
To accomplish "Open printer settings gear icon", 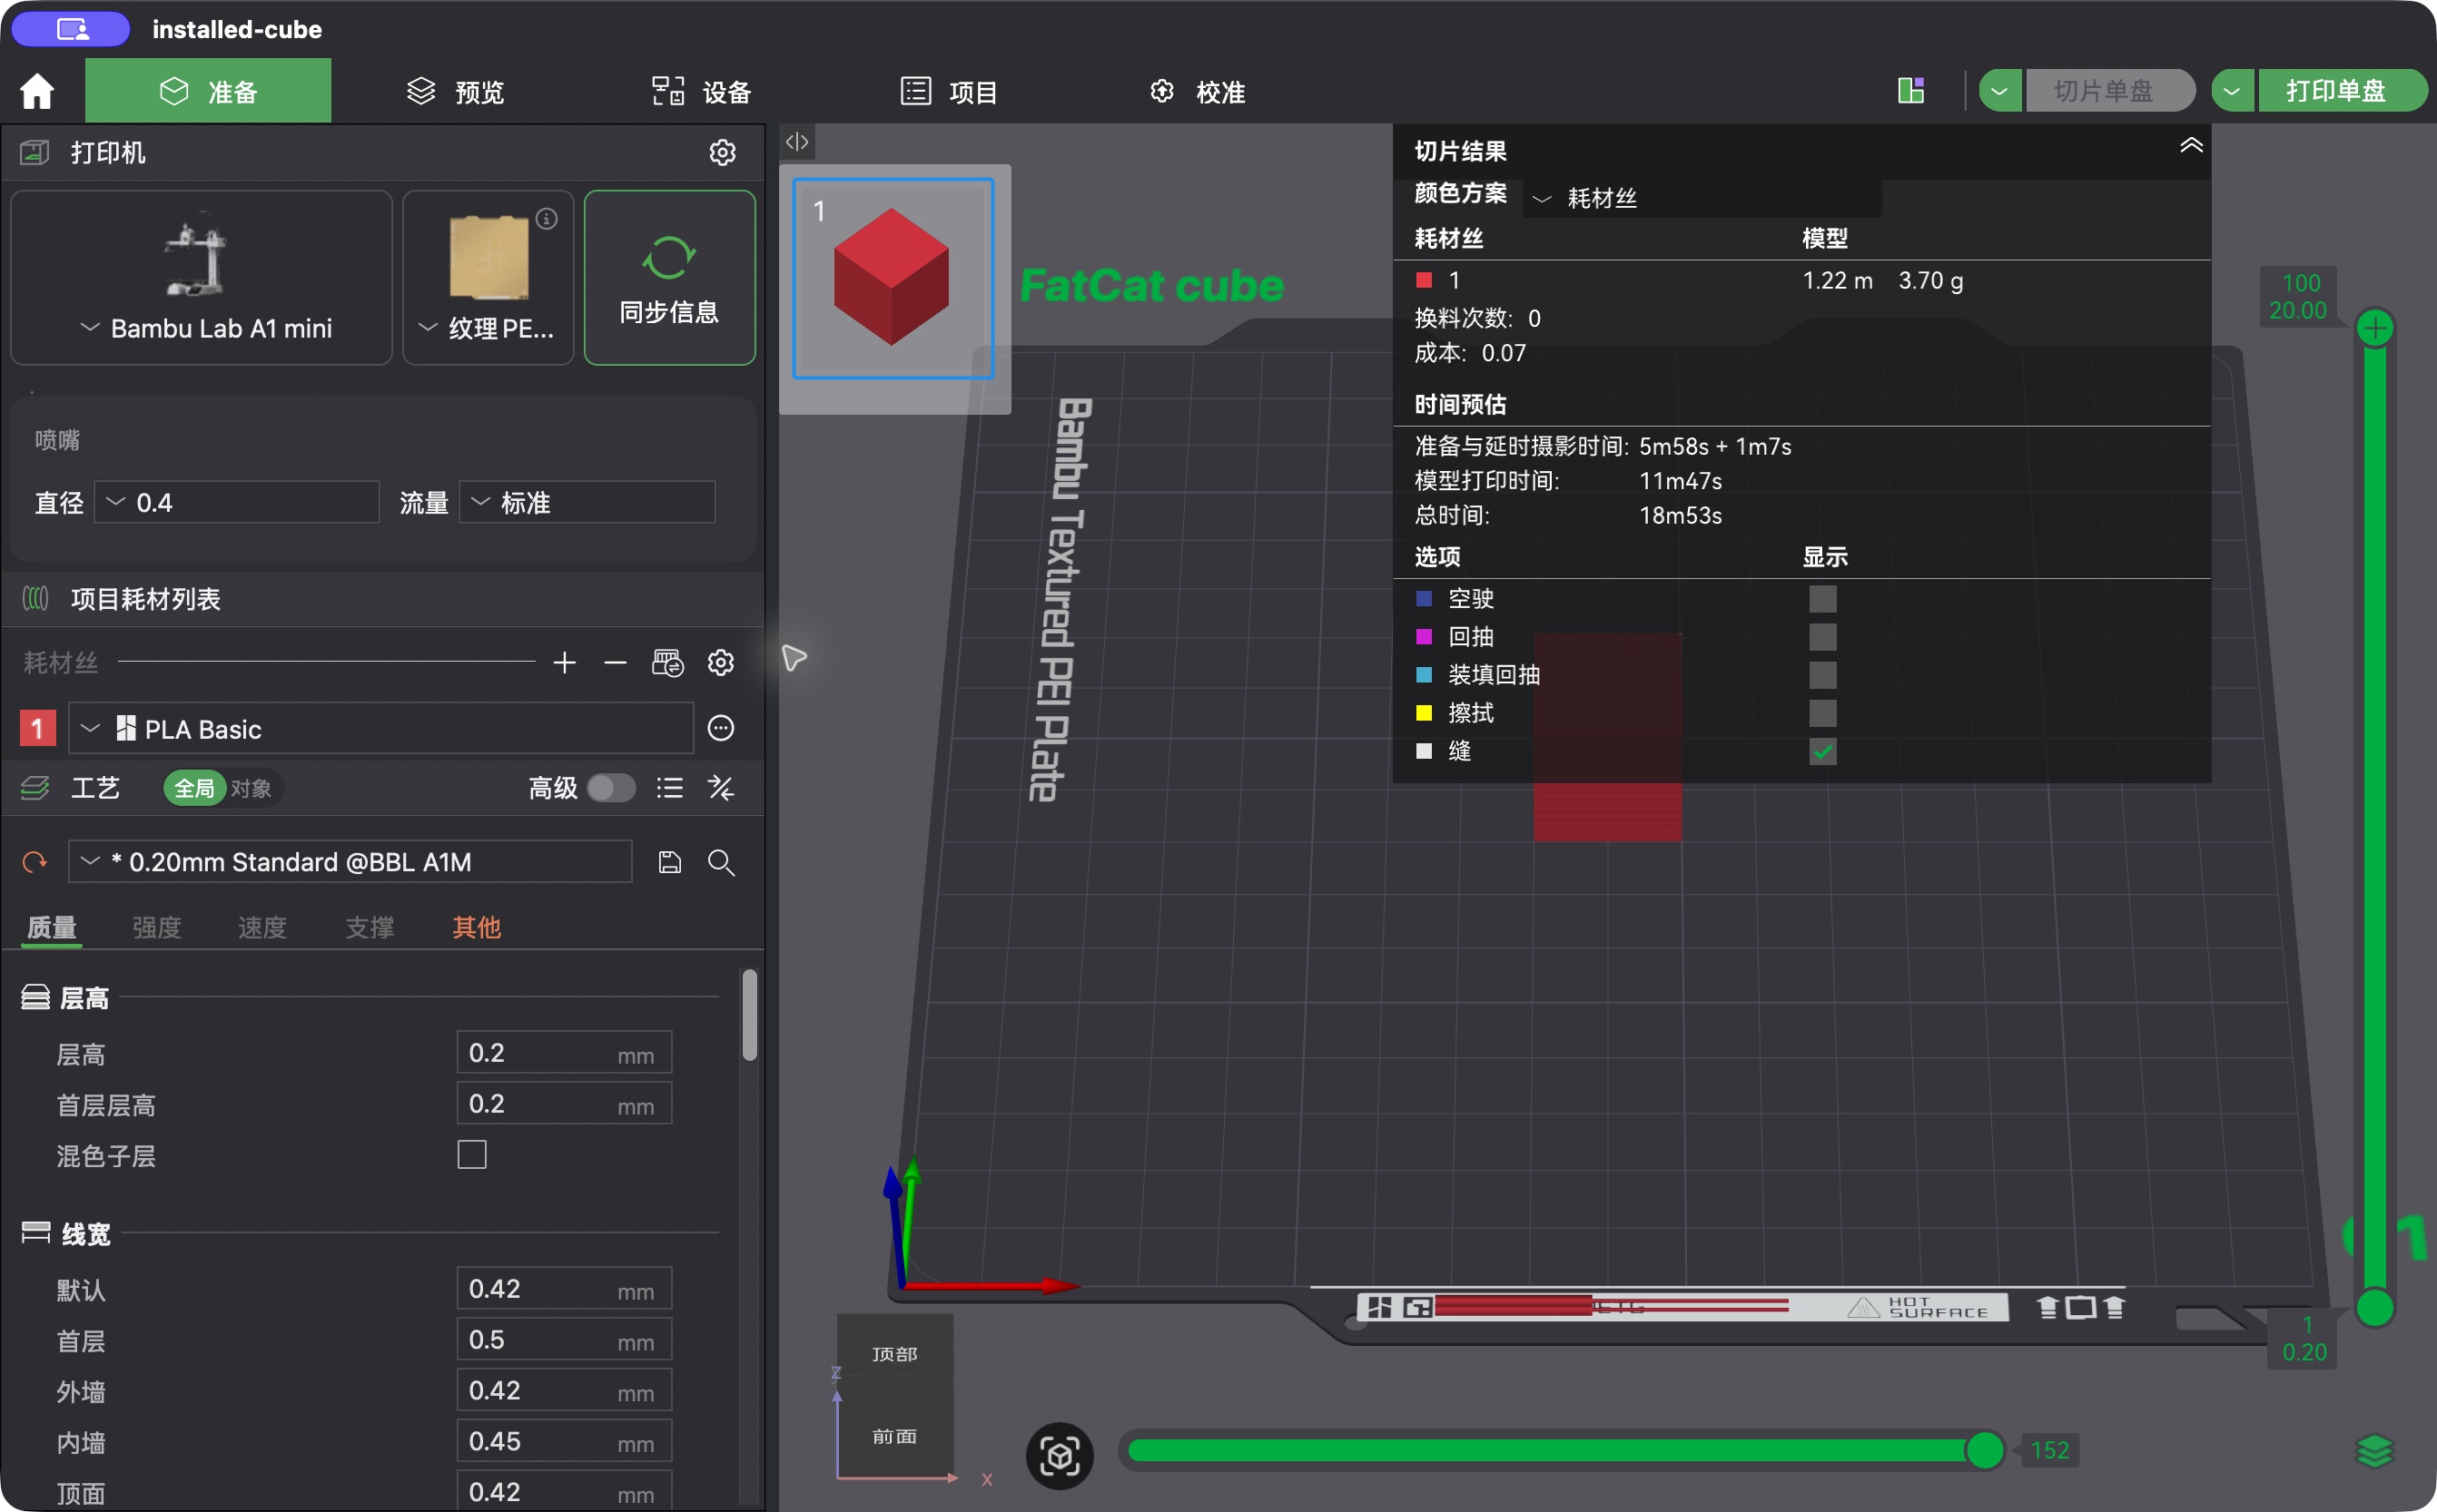I will pyautogui.click(x=721, y=152).
